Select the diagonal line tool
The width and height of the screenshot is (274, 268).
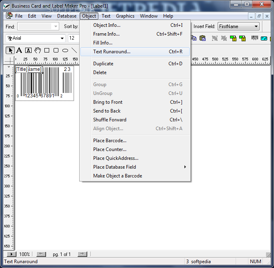pos(74,50)
